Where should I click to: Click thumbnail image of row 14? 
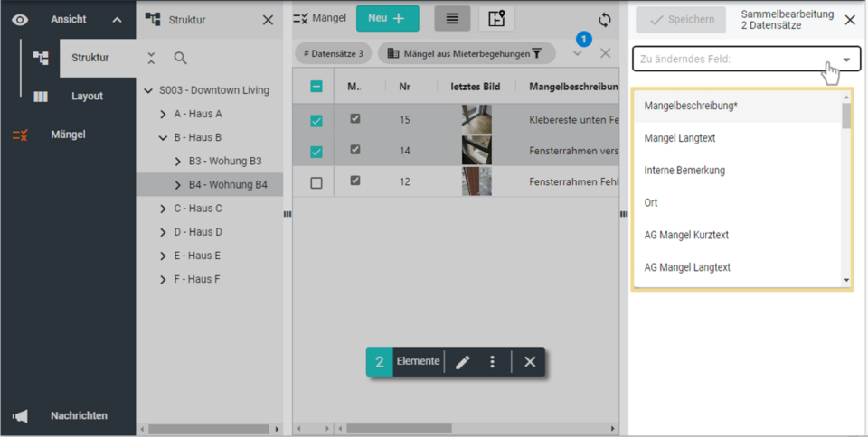[476, 150]
